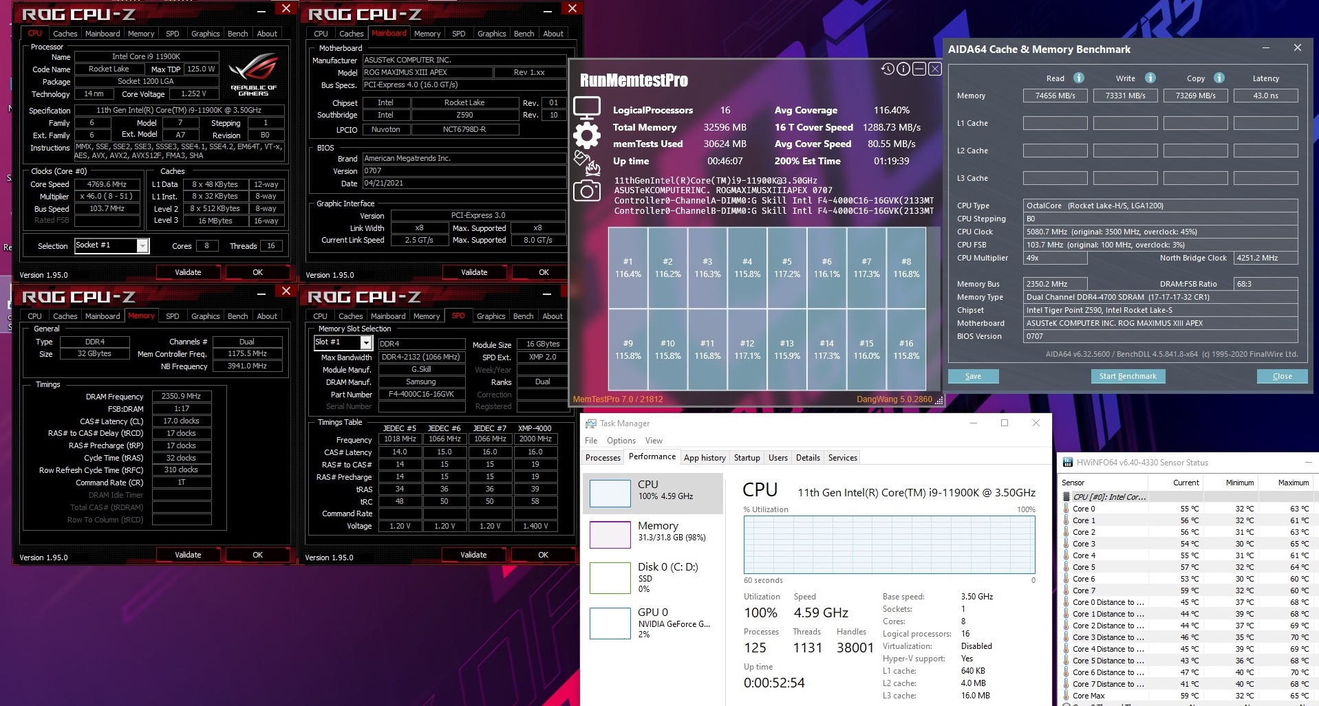
Task: Open the File menu in Task Manager
Action: coord(591,441)
